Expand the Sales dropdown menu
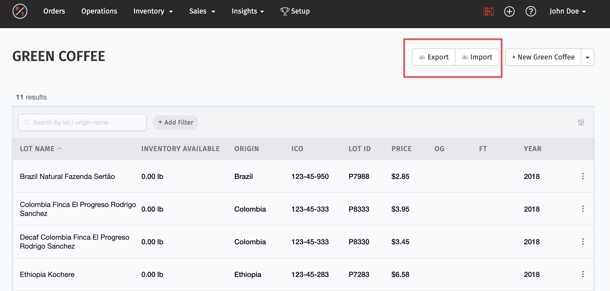This screenshot has width=610, height=291. [x=202, y=11]
